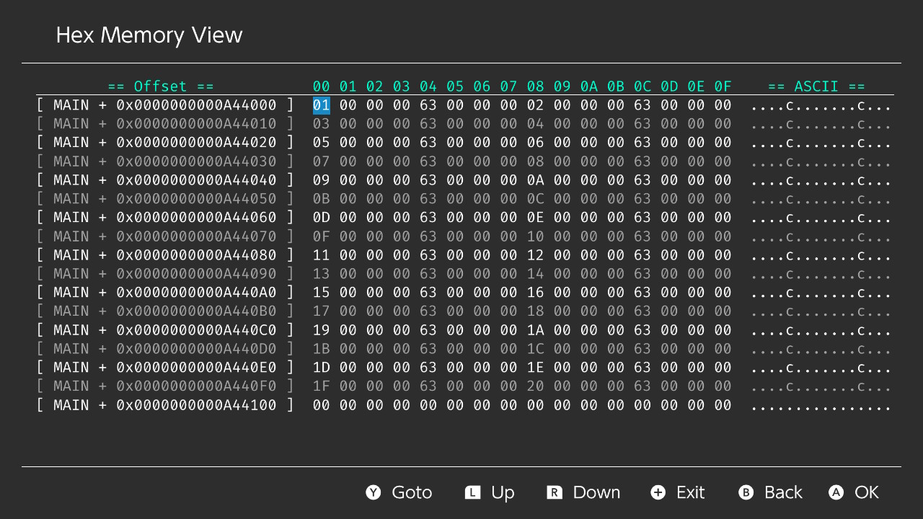Viewport: 923px width, 519px height.
Task: Click the Y button icon for Goto
Action: click(373, 492)
